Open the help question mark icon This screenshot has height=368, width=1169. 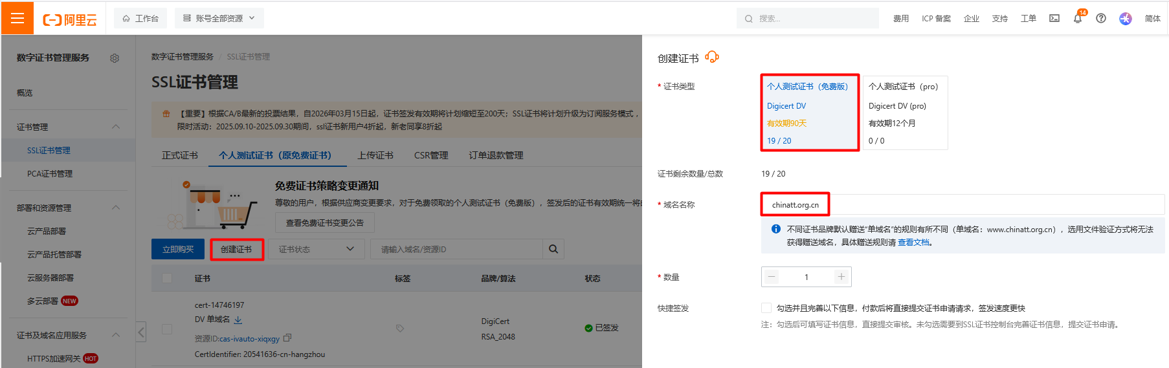1101,18
